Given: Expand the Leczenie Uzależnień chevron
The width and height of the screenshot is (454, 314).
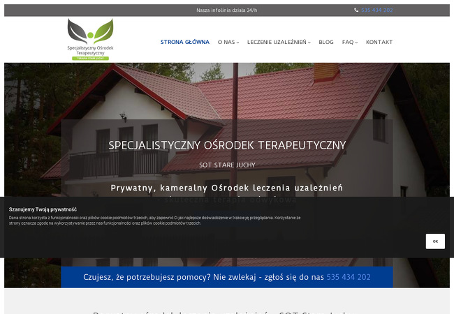Looking at the screenshot, I should [309, 43].
